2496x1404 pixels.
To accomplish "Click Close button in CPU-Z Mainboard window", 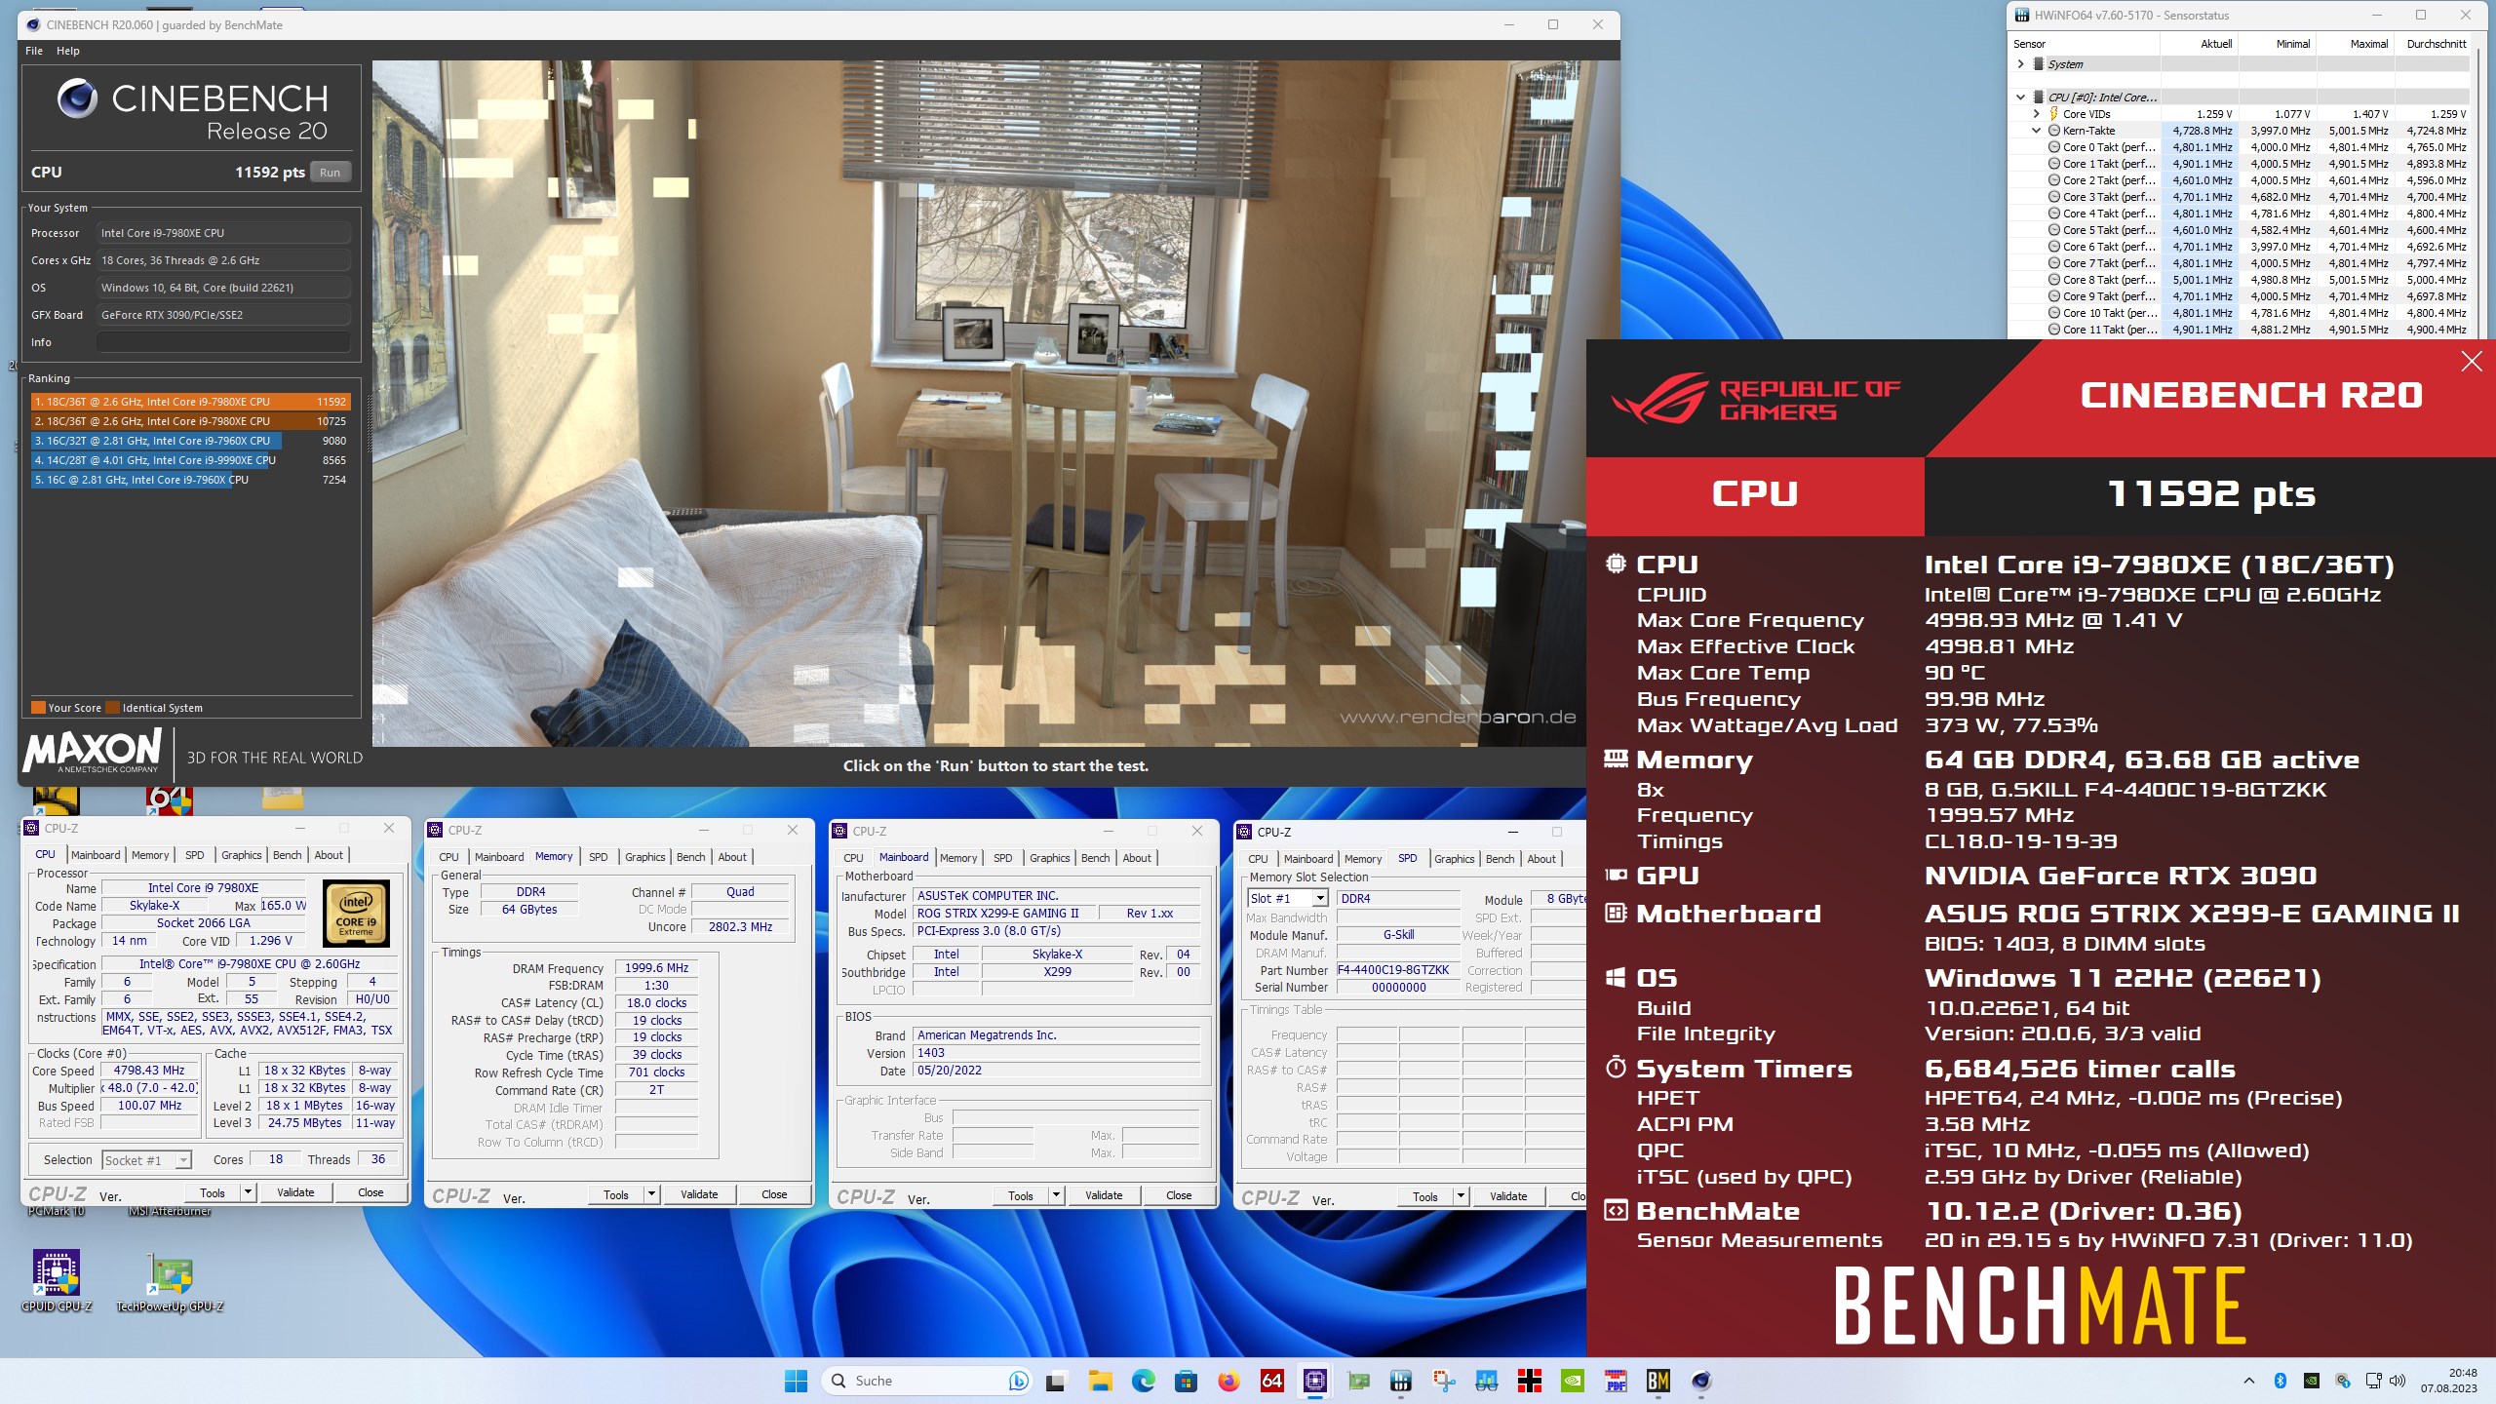I will (x=1179, y=1195).
